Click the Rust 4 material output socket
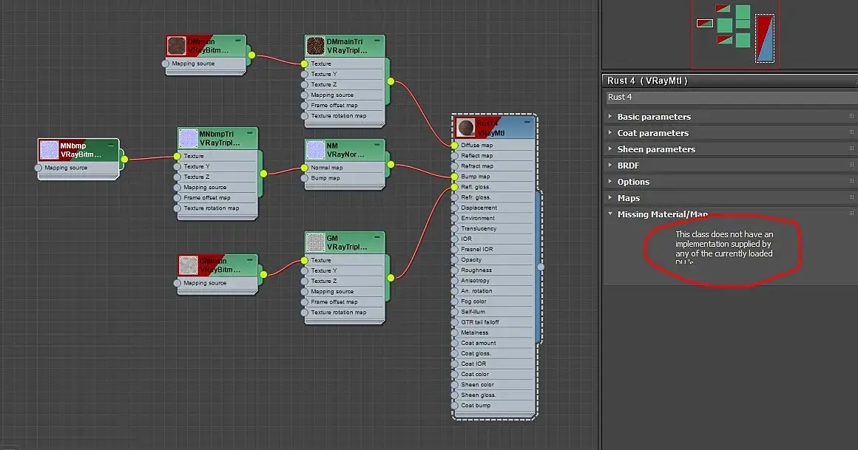Screen dimensions: 858x450 (541, 267)
